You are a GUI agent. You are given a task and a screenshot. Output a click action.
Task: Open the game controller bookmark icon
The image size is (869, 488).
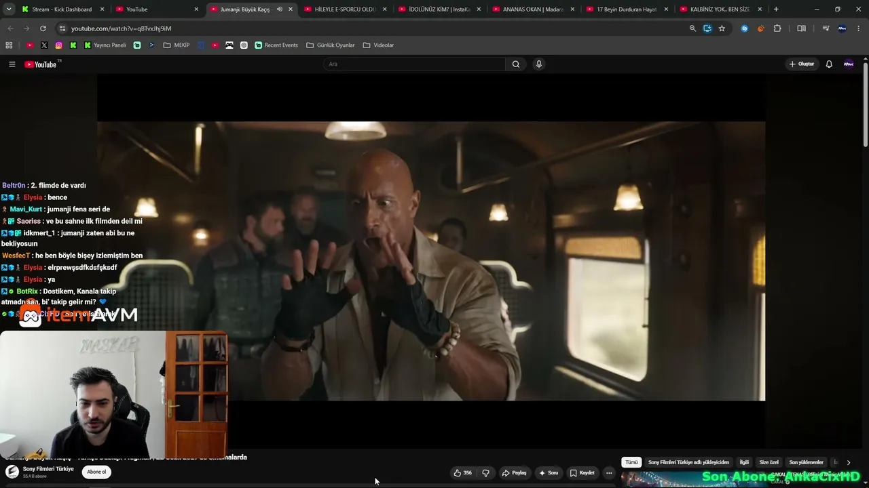click(x=229, y=45)
